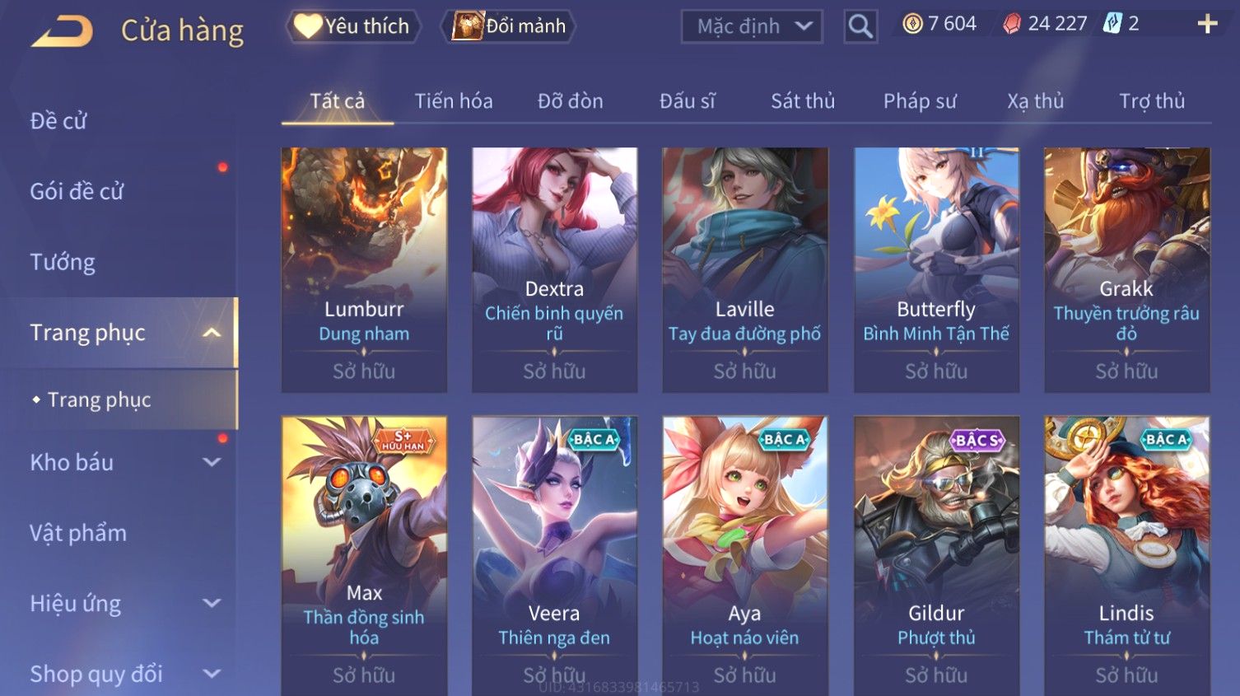Select the Max Thần đồng sinh hóa skin
This screenshot has width=1240, height=696.
(x=364, y=556)
